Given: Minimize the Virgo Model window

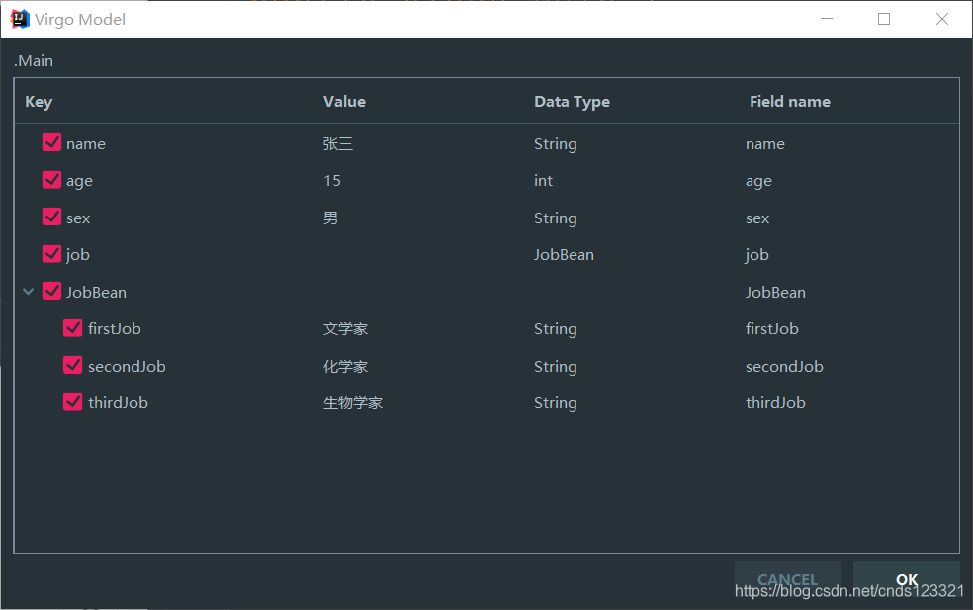Looking at the screenshot, I should (827, 19).
